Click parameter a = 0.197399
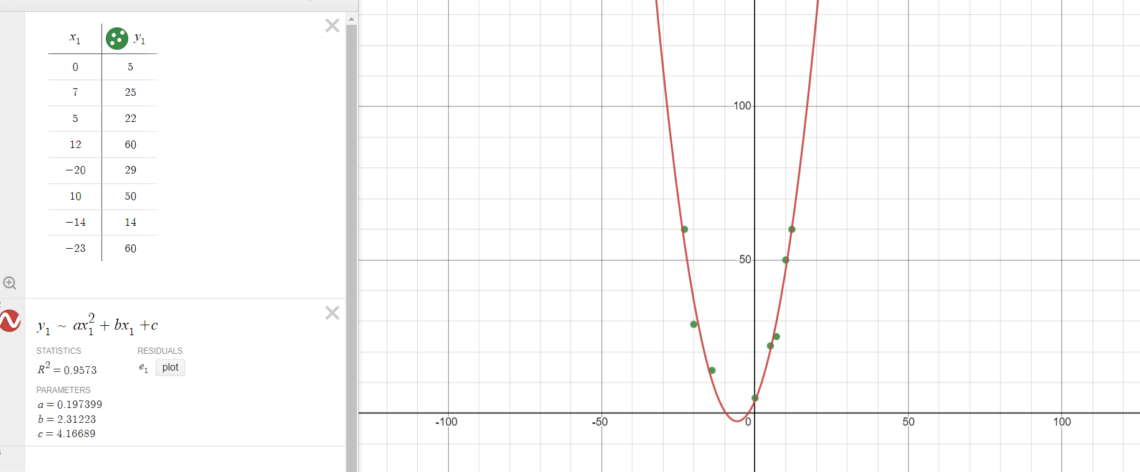The width and height of the screenshot is (1140, 472). [x=70, y=404]
